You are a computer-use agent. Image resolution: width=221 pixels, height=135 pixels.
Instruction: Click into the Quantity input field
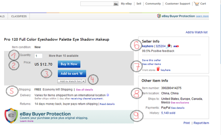coord(38,56)
